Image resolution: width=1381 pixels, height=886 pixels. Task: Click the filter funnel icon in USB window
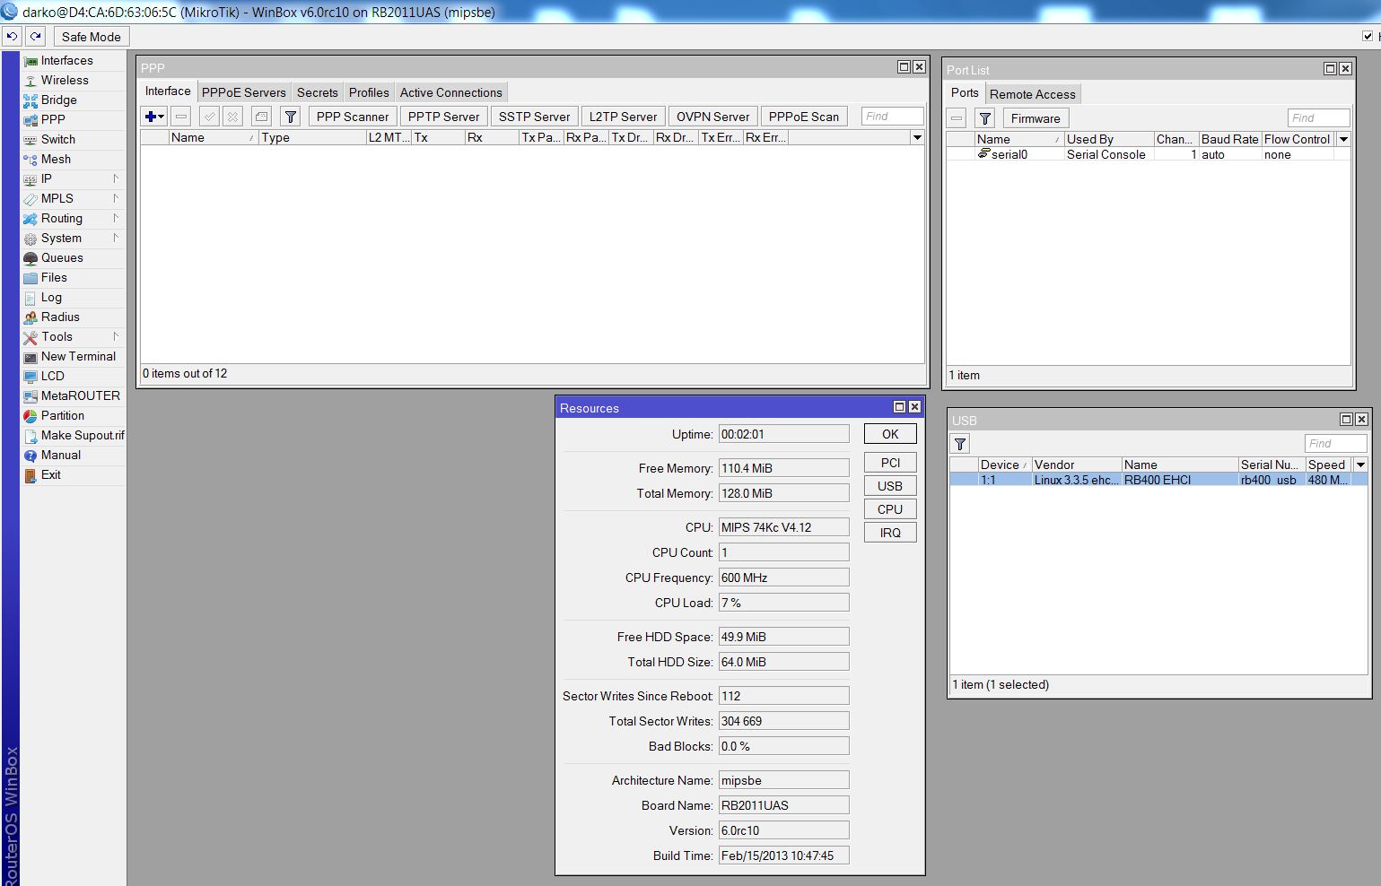[x=960, y=444]
